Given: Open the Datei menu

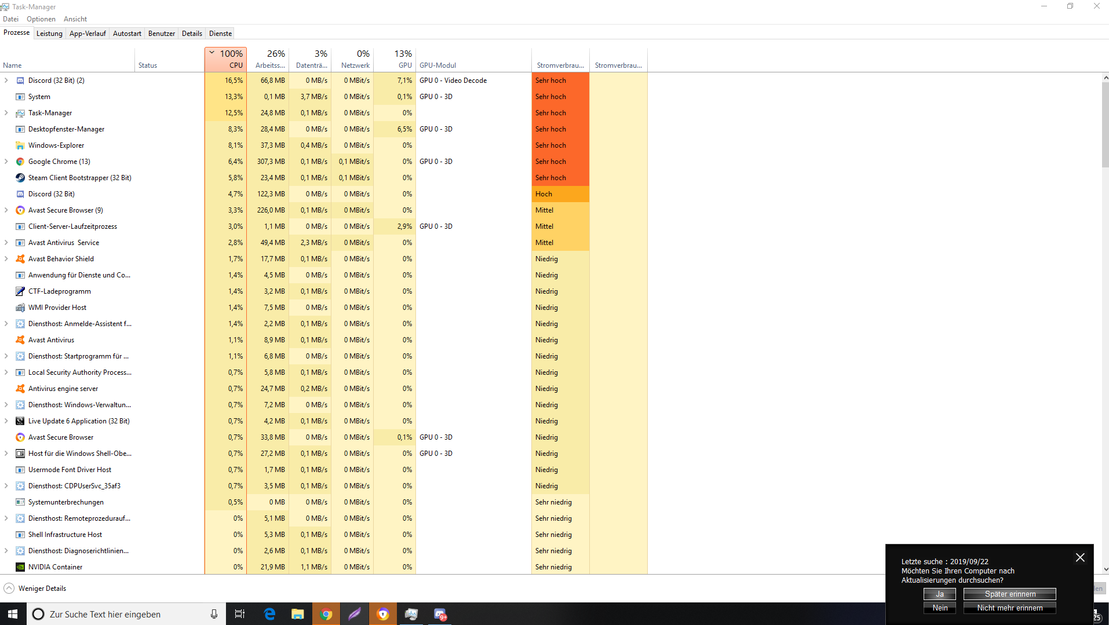Looking at the screenshot, I should [x=10, y=19].
